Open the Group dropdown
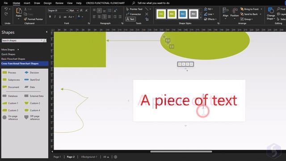 [x=247, y=19]
